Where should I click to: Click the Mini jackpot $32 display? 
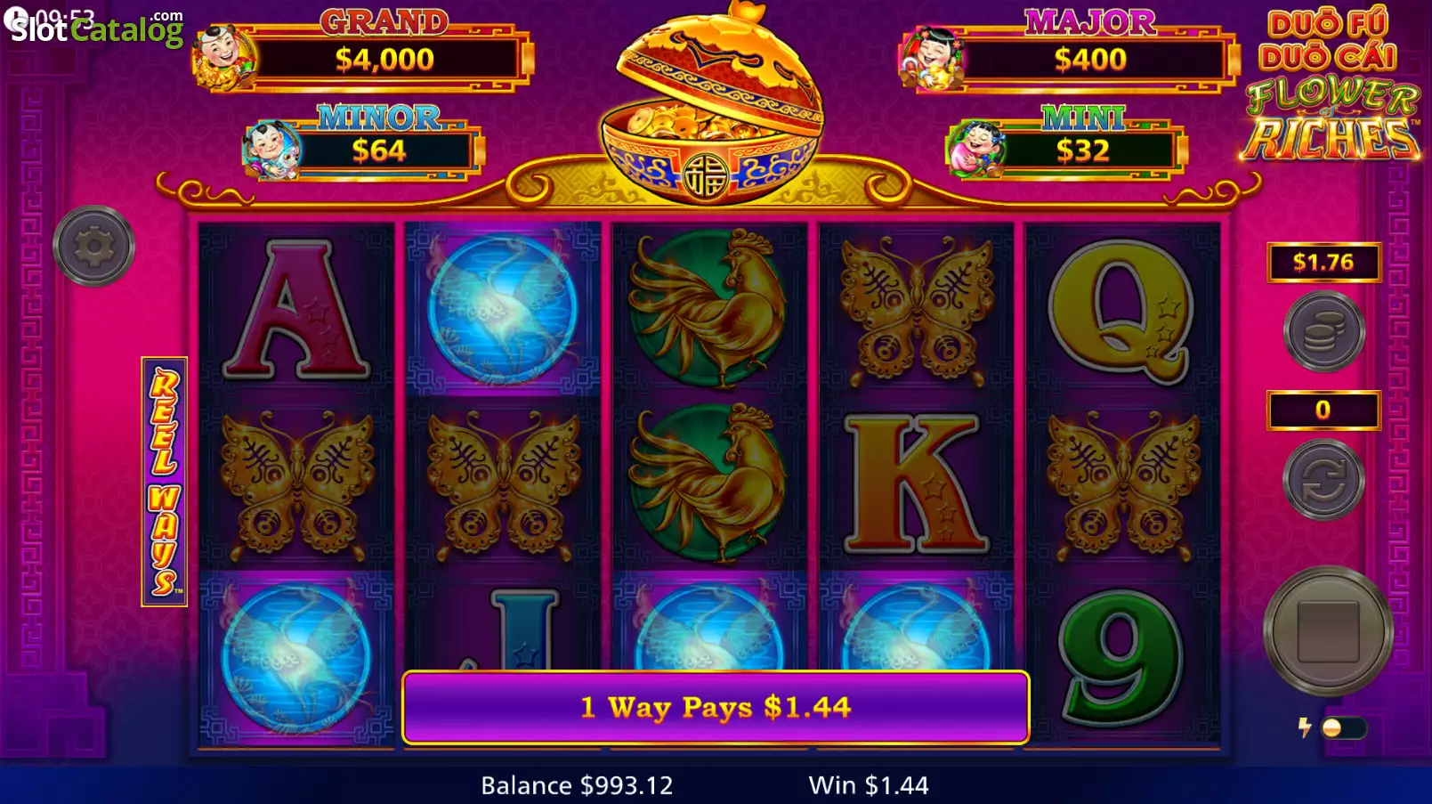tap(1067, 142)
